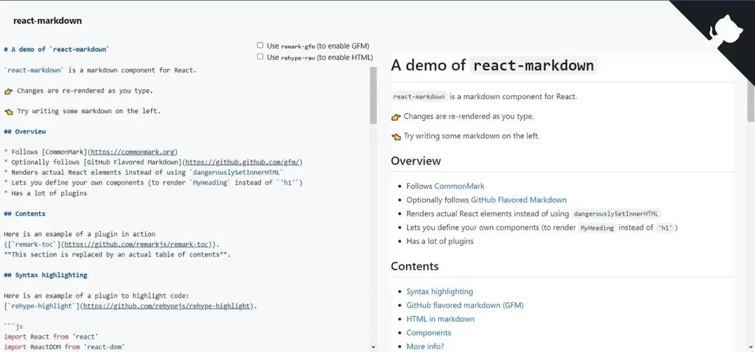Viewport: 755px width, 352px height.
Task: Enable the rehype-raw HTML checkbox
Action: point(260,57)
